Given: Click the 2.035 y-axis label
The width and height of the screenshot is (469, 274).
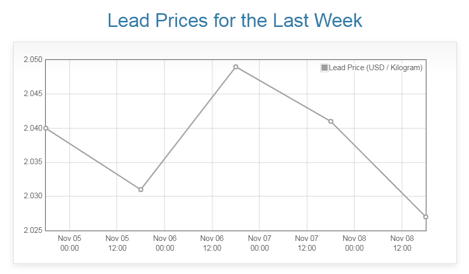Looking at the screenshot, I should point(33,163).
